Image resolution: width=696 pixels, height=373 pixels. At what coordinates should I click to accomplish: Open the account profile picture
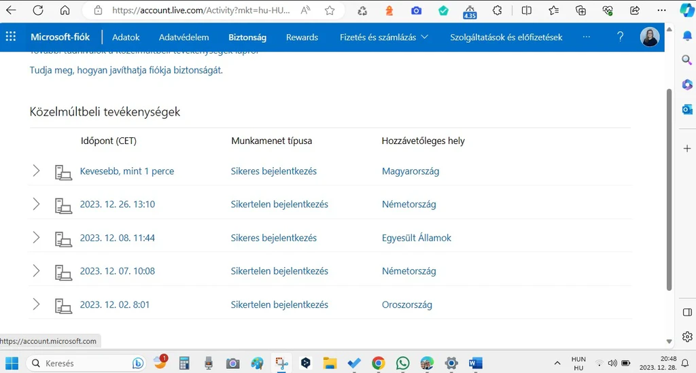(x=650, y=37)
